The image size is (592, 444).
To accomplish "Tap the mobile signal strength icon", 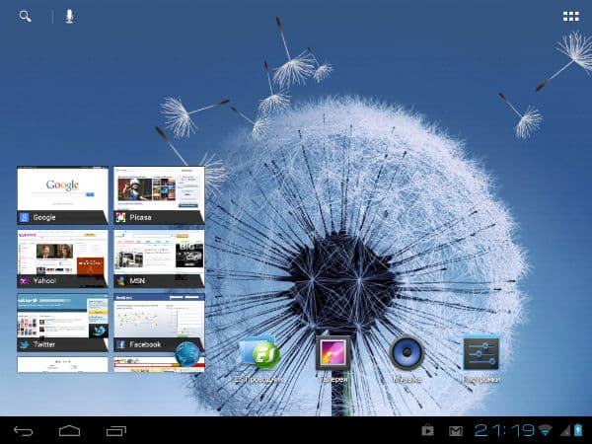I will [565, 430].
